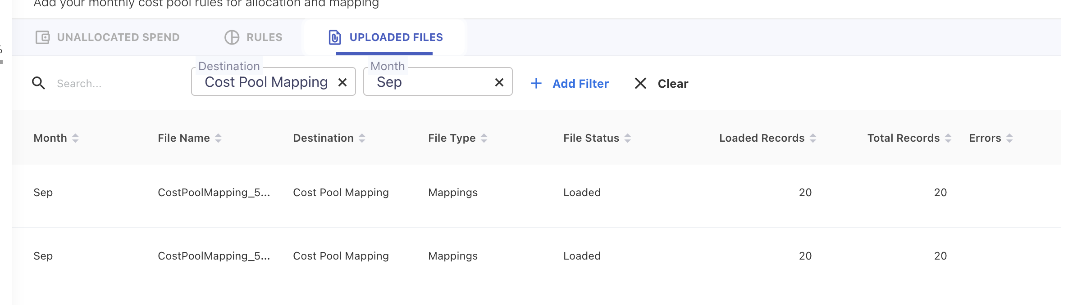
Task: Sort by the Destination column header arrows
Action: 362,138
